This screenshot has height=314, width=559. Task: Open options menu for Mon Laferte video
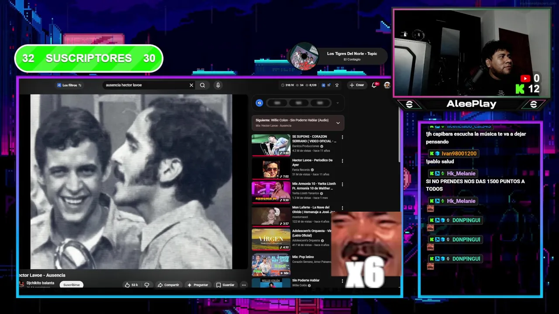(x=342, y=208)
